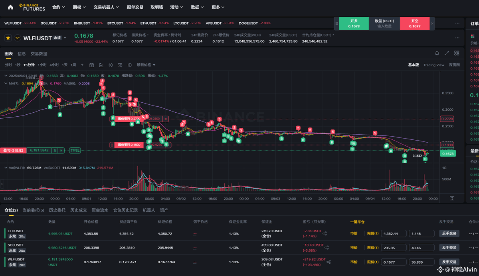Viewport: 479px width, 276px height.
Task: Click the hexagon settings icon in chart toolbar
Action: click(x=130, y=65)
